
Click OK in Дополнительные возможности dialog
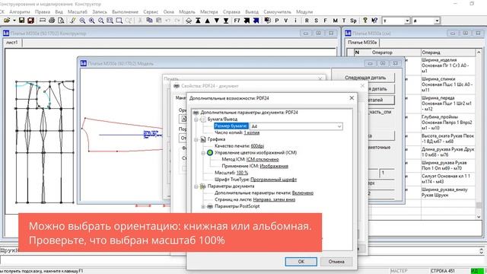click(301, 262)
